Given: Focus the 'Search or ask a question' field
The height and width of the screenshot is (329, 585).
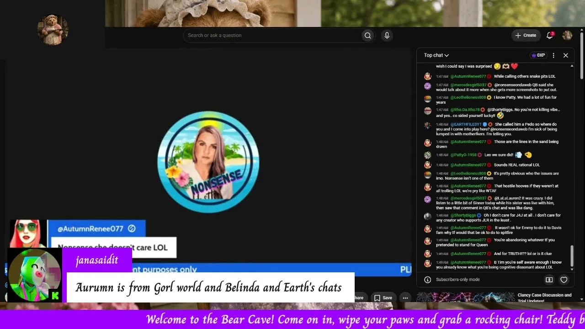Looking at the screenshot, I should [272, 36].
